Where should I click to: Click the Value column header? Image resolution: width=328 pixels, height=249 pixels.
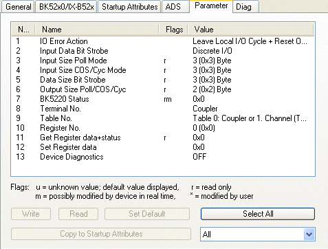pos(251,30)
